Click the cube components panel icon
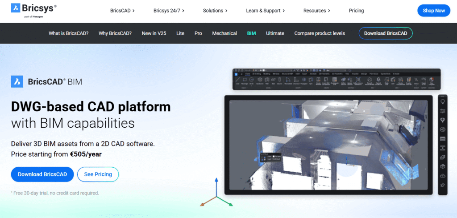The height and width of the screenshot is (218, 457). coord(442,166)
